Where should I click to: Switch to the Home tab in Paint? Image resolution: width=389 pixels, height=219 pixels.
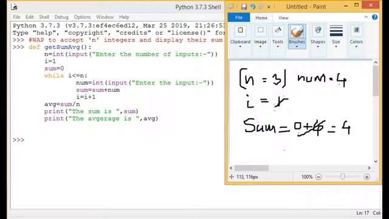coord(261,18)
